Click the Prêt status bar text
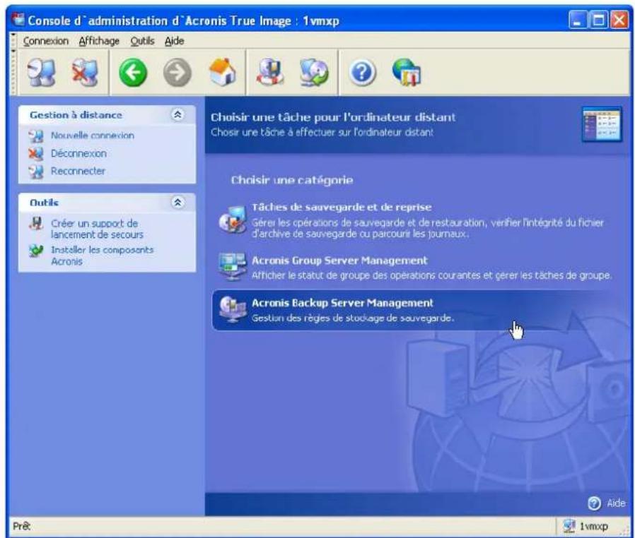This screenshot has width=635, height=538. tap(21, 526)
